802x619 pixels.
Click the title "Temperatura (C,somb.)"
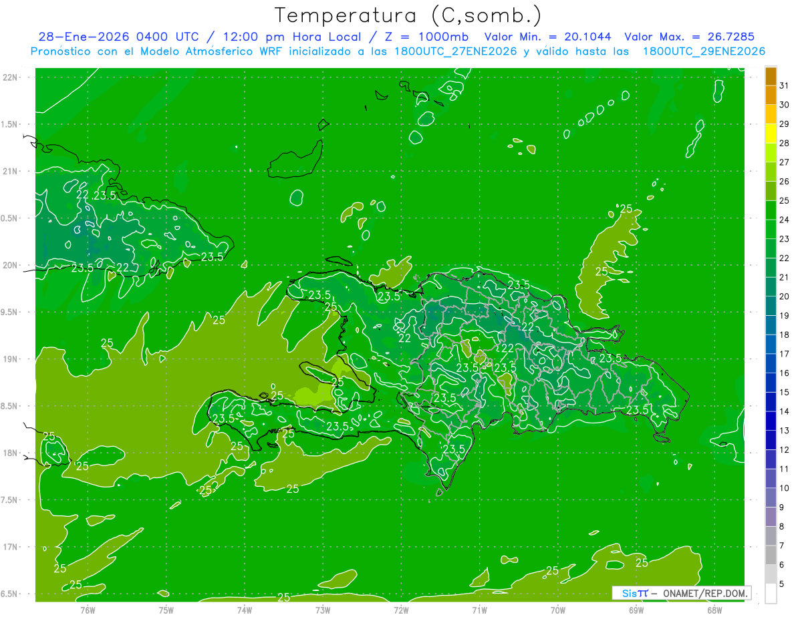click(408, 16)
